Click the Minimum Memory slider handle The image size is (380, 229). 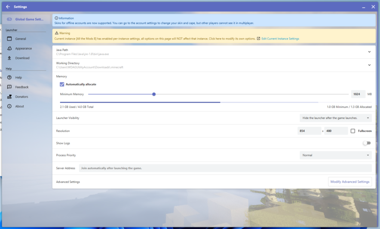[154, 94]
